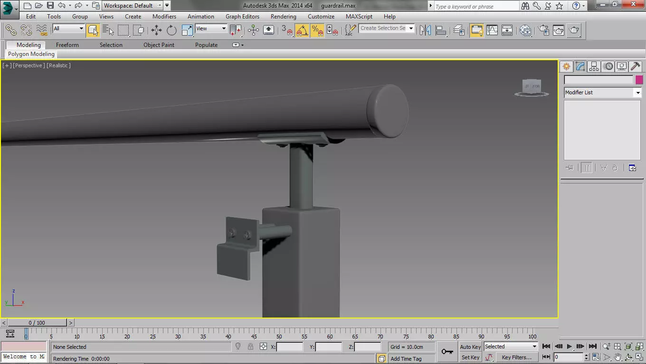Select the Select and Move tool
This screenshot has width=646, height=364.
click(x=156, y=30)
